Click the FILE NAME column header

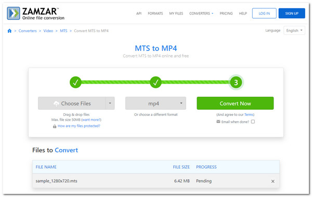point(46,167)
